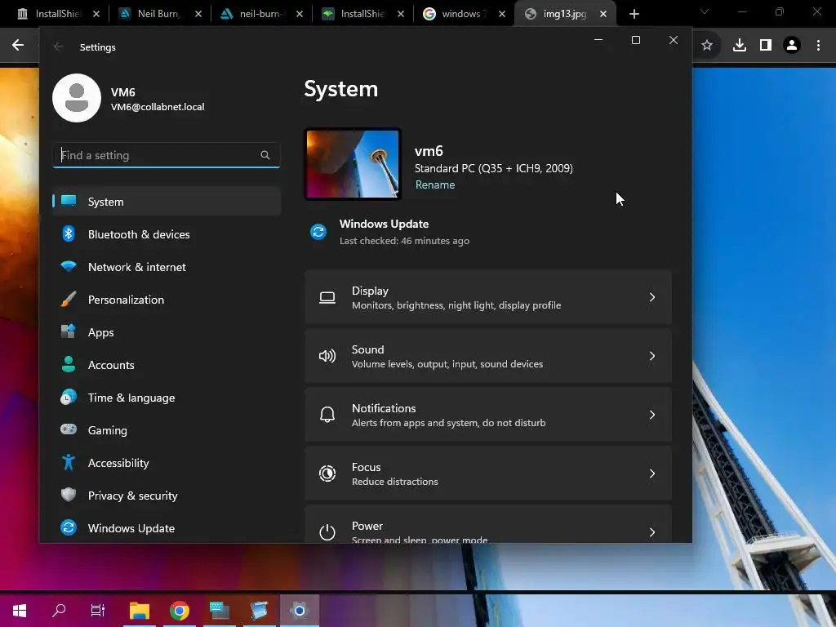Click 'Standard PC (Q35 + ICH9, 2009)' text
Image resolution: width=836 pixels, height=627 pixels.
pyautogui.click(x=494, y=168)
